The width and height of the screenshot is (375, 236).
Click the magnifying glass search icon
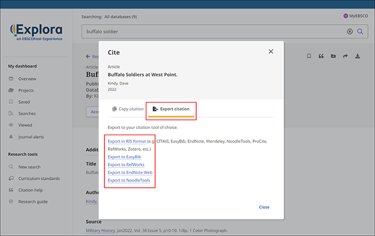(360, 32)
